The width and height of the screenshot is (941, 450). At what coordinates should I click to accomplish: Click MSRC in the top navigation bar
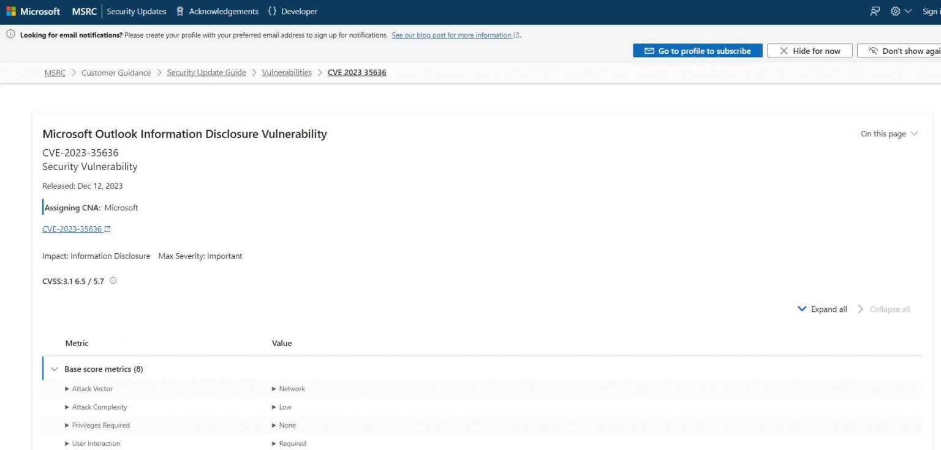click(84, 11)
